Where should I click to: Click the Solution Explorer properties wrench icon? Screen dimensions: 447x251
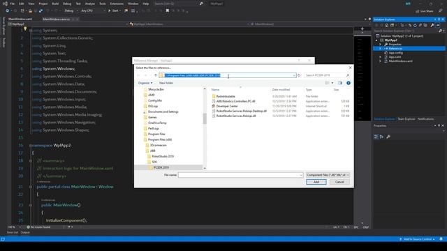click(x=432, y=25)
